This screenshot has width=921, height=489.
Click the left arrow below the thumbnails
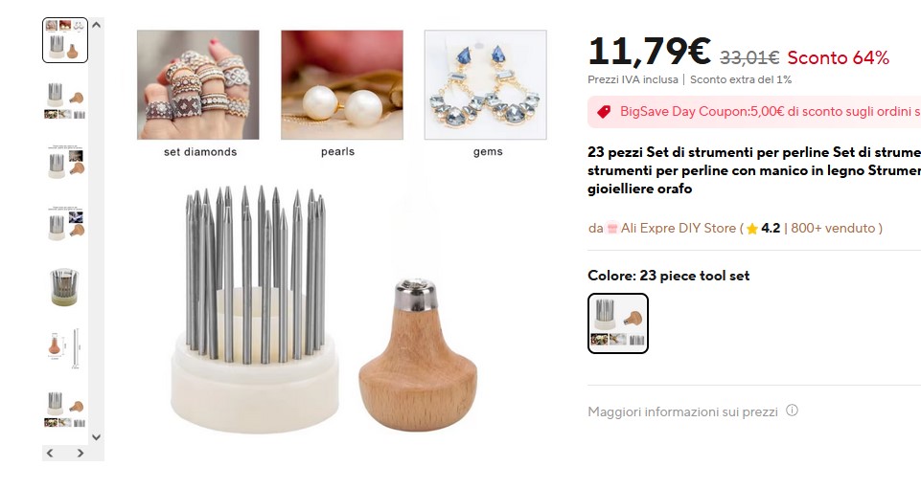coord(50,454)
